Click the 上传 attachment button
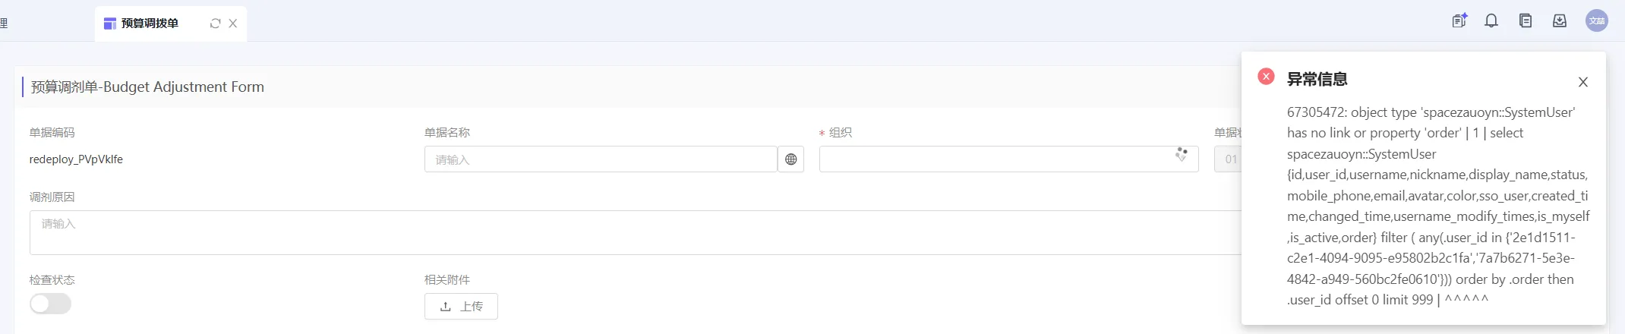The height and width of the screenshot is (334, 1625). (x=461, y=307)
